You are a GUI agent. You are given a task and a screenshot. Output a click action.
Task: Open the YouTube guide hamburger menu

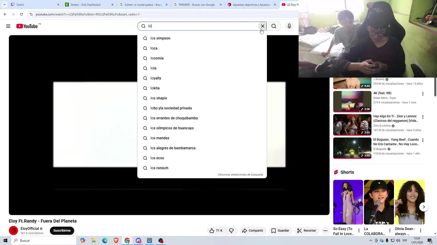pos(8,26)
